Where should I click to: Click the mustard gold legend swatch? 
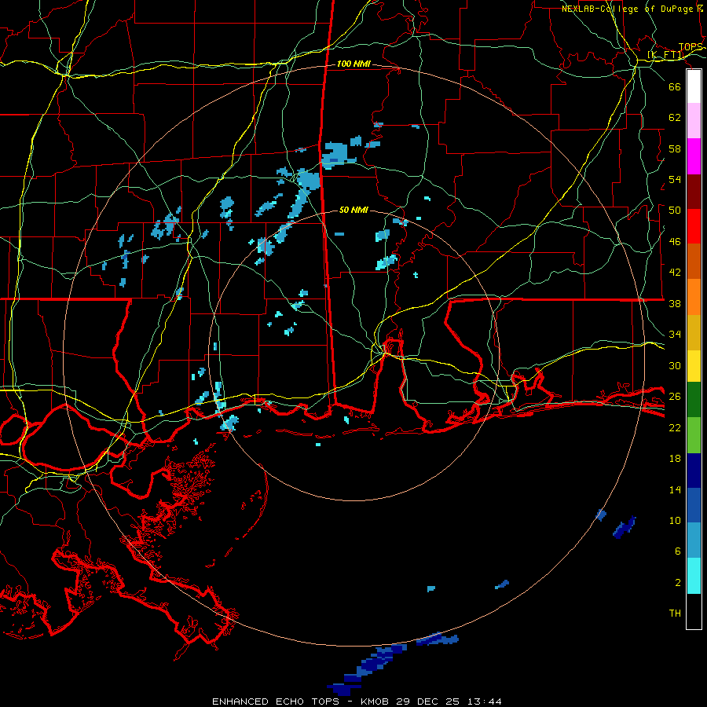point(694,332)
